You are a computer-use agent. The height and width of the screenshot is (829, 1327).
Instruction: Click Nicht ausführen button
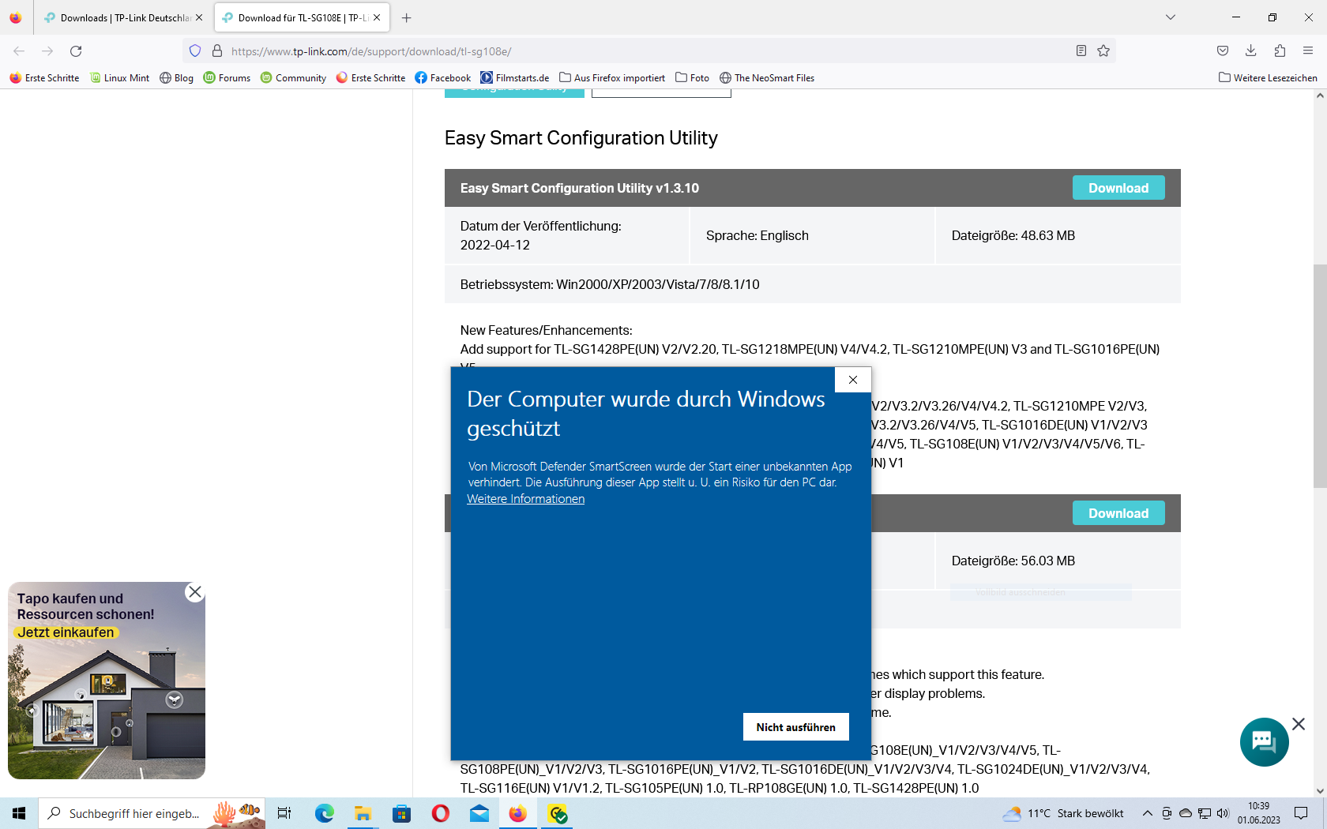795,727
